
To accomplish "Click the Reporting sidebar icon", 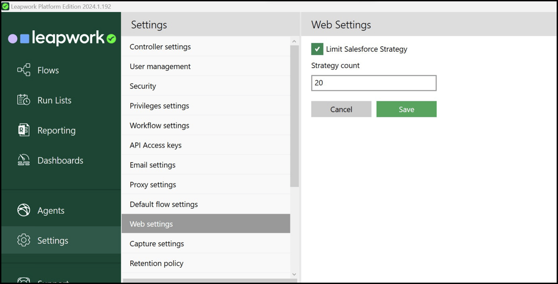I will click(24, 130).
